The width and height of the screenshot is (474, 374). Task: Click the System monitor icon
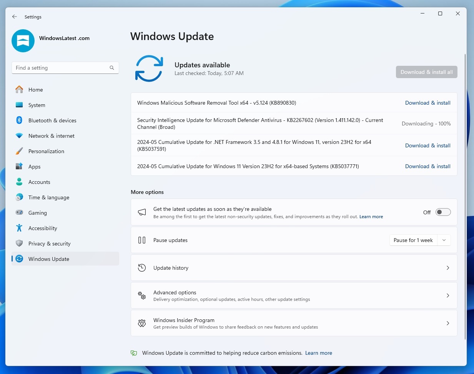tap(19, 105)
